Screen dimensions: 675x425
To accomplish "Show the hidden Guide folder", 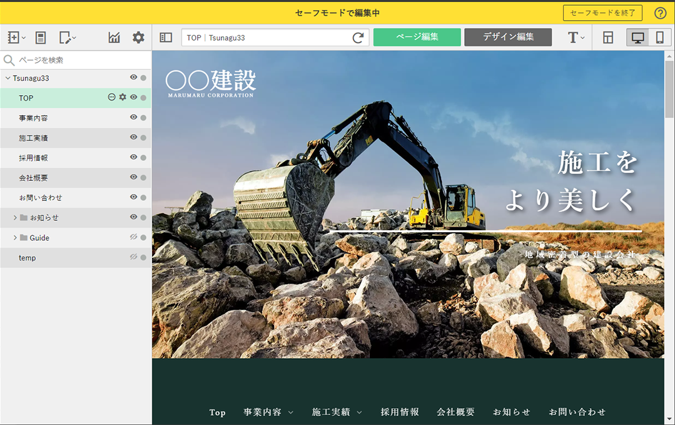I will 133,237.
